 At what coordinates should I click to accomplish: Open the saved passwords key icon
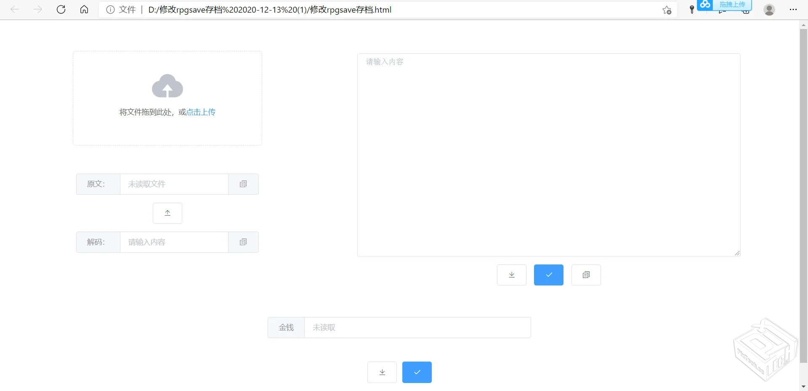pyautogui.click(x=691, y=9)
